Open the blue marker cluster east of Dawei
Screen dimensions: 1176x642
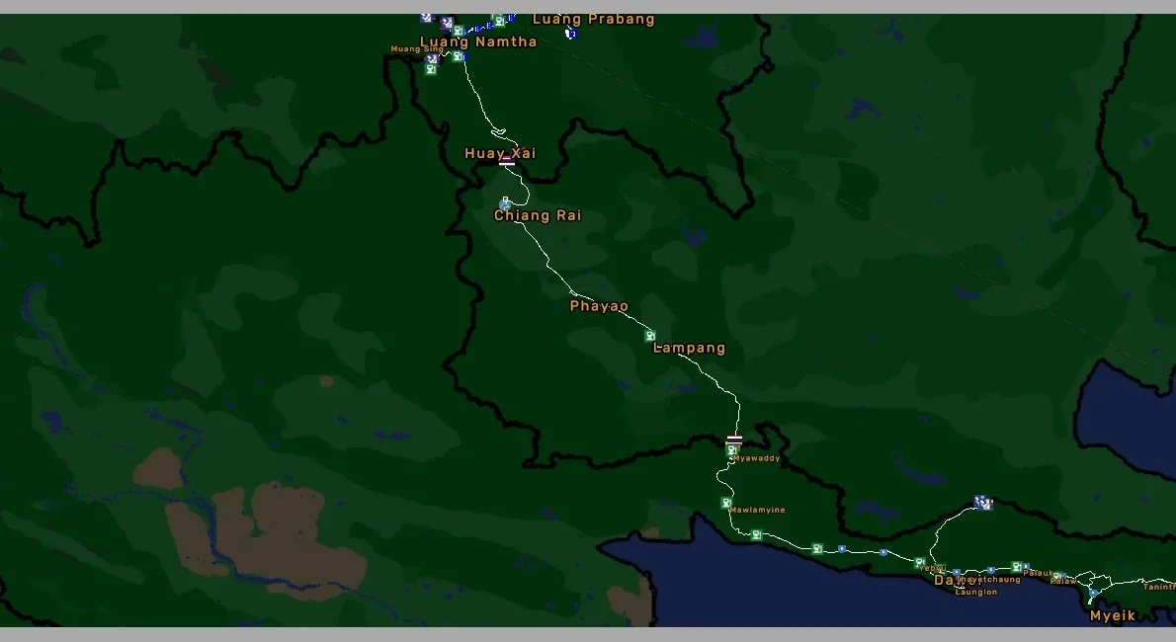point(982,502)
